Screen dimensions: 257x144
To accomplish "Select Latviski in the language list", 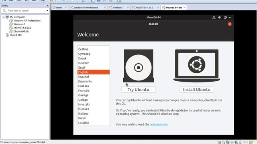I will point(94,123).
